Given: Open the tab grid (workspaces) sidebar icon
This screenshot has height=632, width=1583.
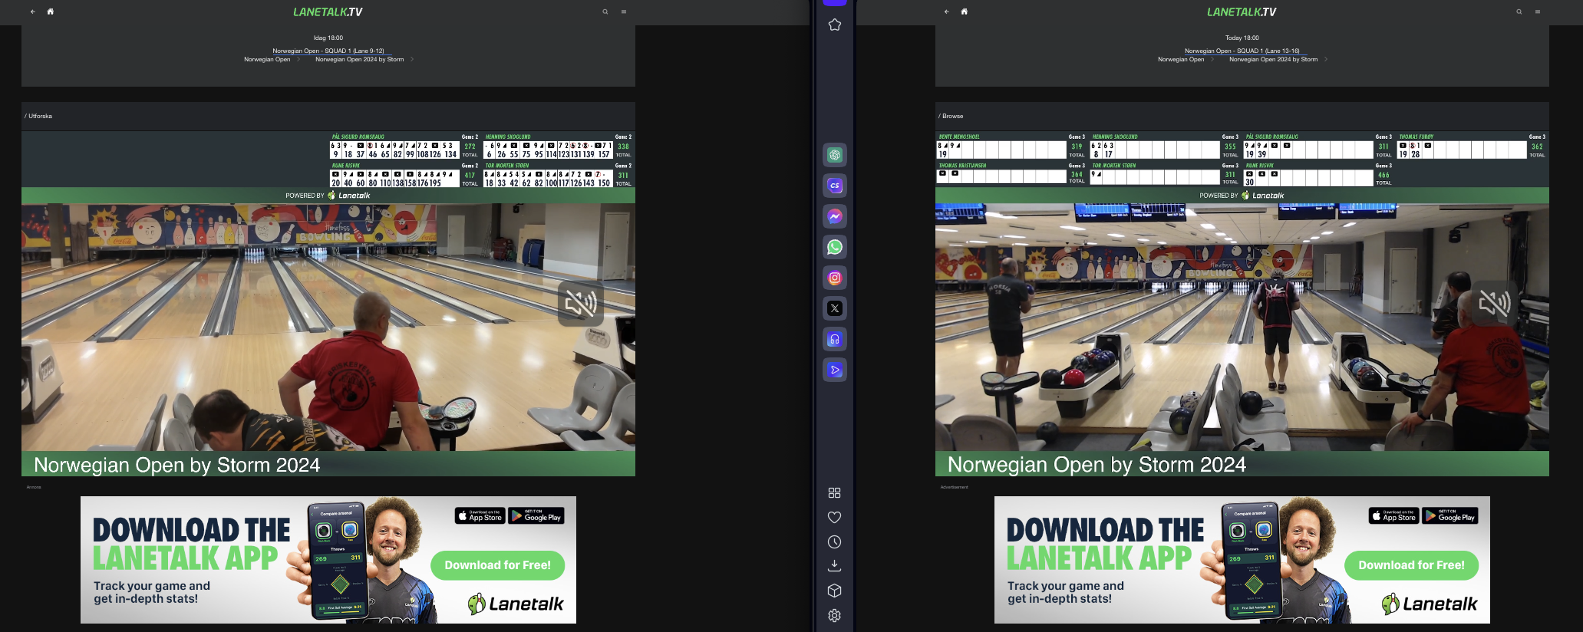Looking at the screenshot, I should [x=835, y=492].
